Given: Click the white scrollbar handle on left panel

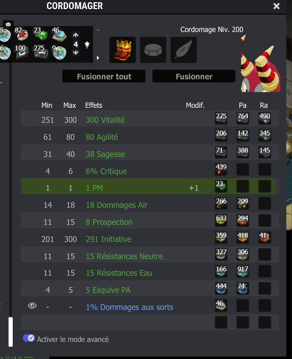Looking at the screenshot, I should click(11, 332).
